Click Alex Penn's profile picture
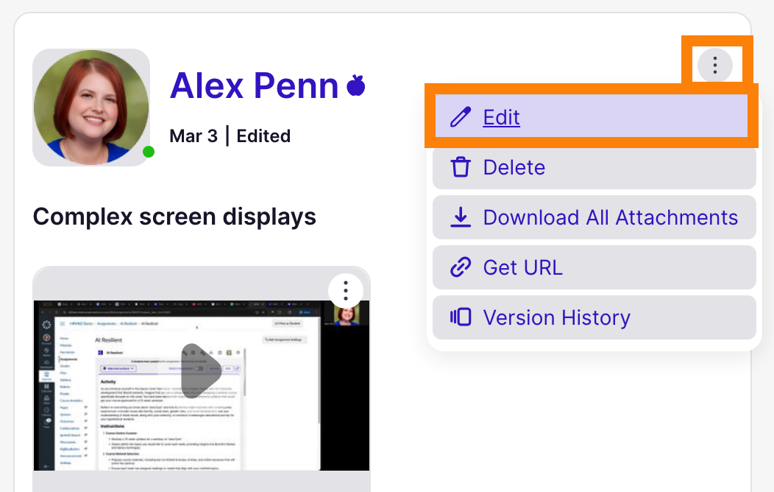The width and height of the screenshot is (774, 492). click(x=91, y=108)
